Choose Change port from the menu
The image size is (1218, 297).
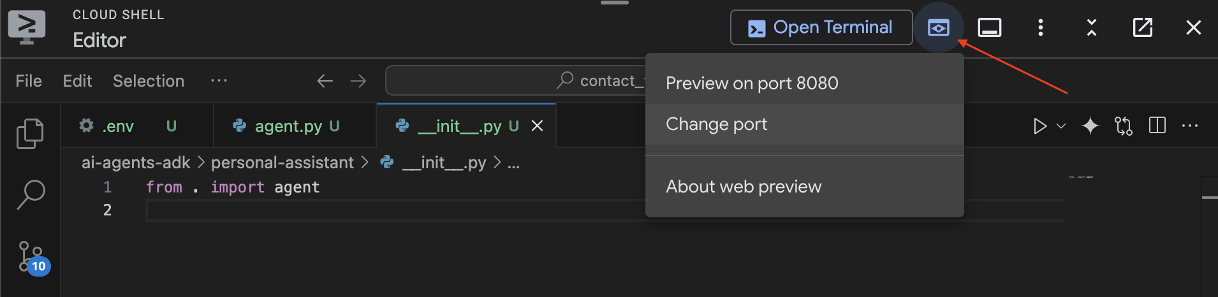tap(716, 124)
